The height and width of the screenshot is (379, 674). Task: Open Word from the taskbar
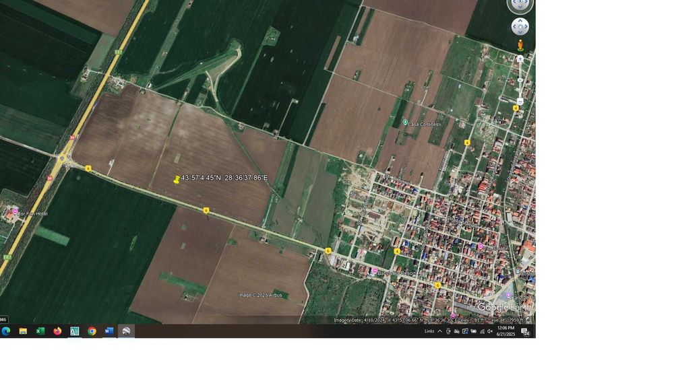109,331
